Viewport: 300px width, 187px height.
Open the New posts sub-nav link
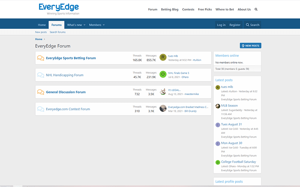coord(41,32)
